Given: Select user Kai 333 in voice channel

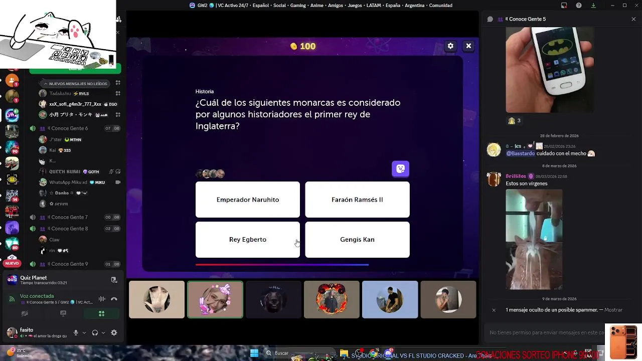Looking at the screenshot, I should 60,150.
